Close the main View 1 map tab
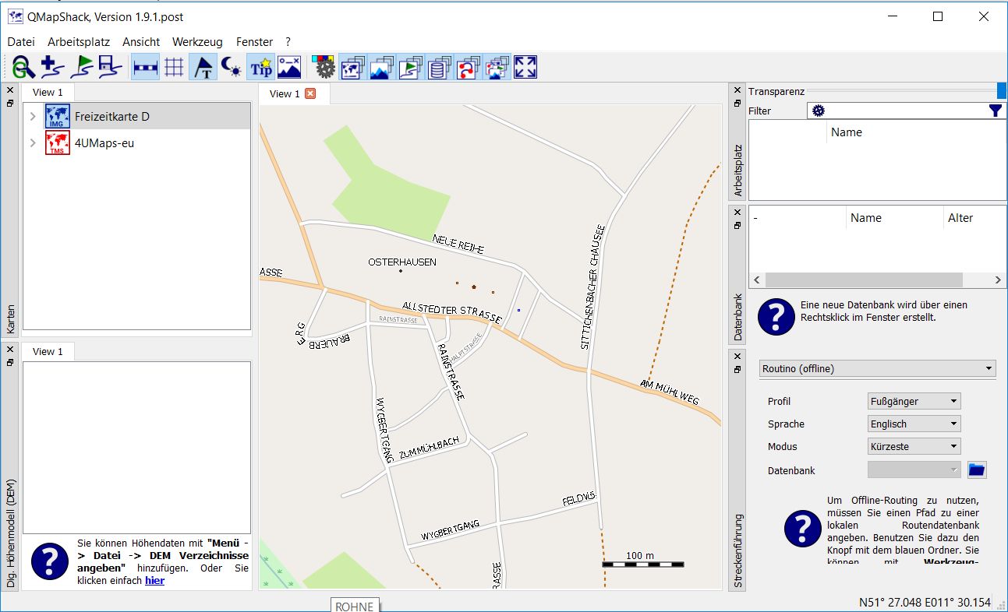The height and width of the screenshot is (612, 1008). pos(310,93)
